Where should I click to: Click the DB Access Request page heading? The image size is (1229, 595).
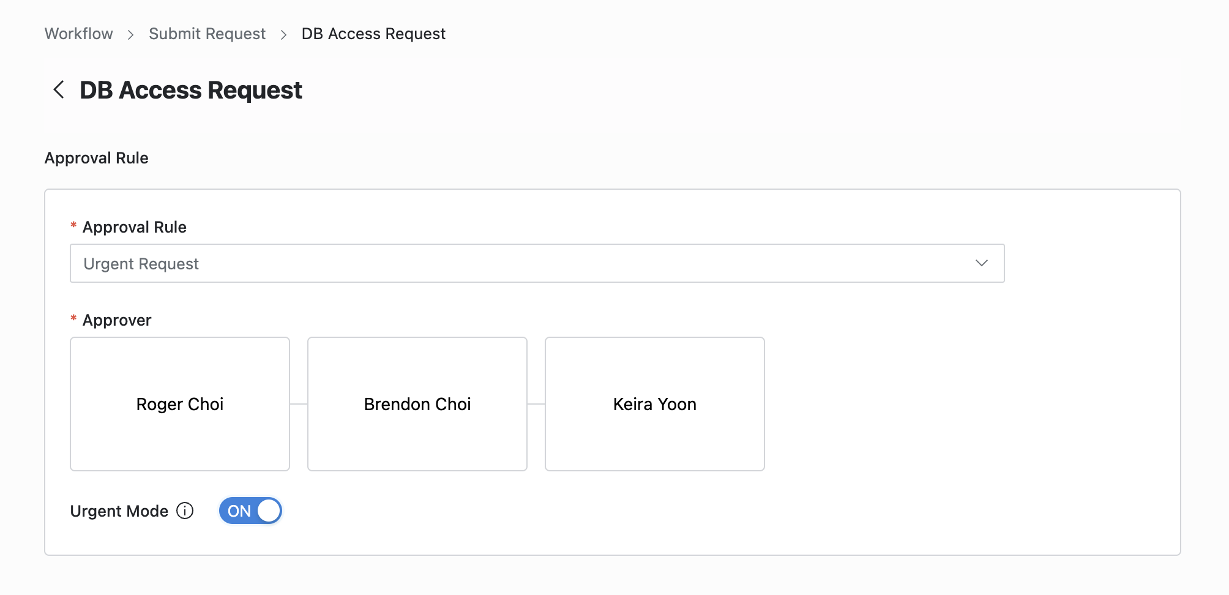191,90
